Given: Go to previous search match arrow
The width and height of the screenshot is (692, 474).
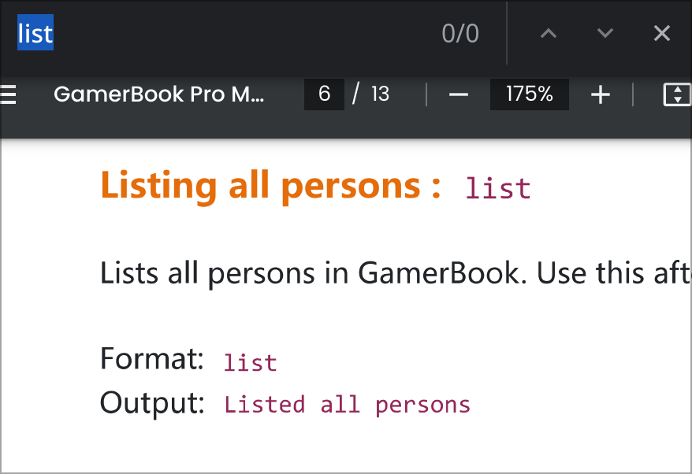Looking at the screenshot, I should [x=549, y=33].
